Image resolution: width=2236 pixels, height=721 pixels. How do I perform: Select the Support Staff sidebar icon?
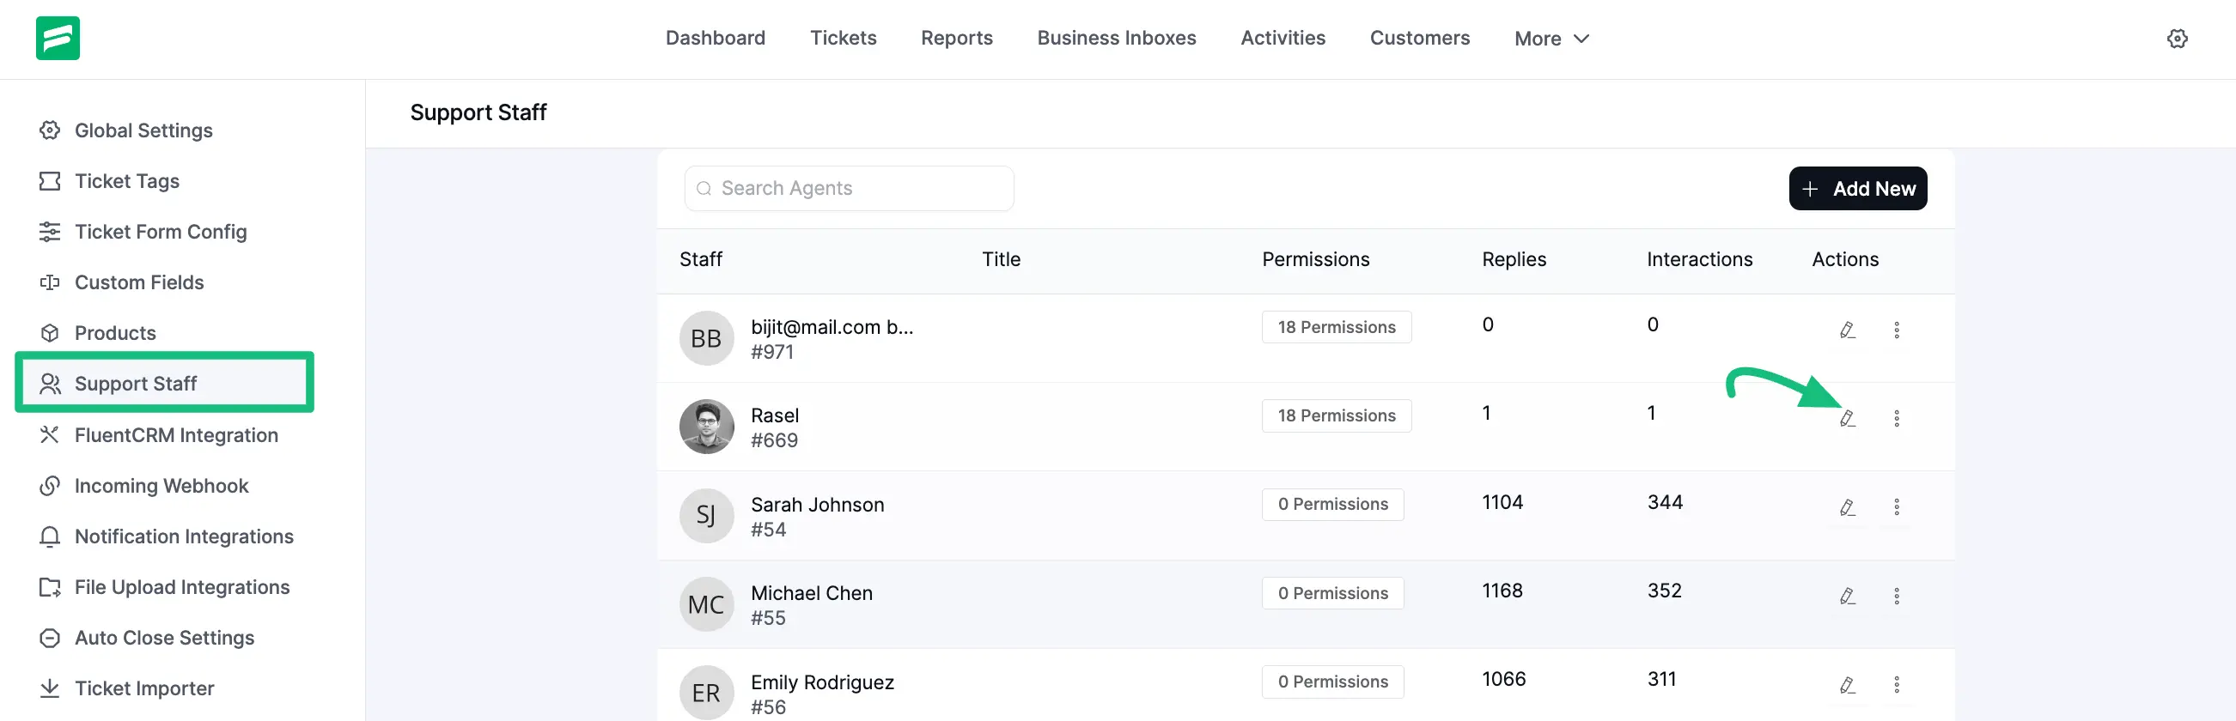(50, 383)
